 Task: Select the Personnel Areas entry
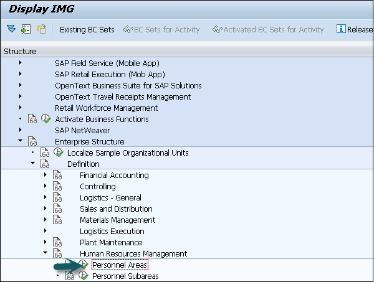pos(120,265)
